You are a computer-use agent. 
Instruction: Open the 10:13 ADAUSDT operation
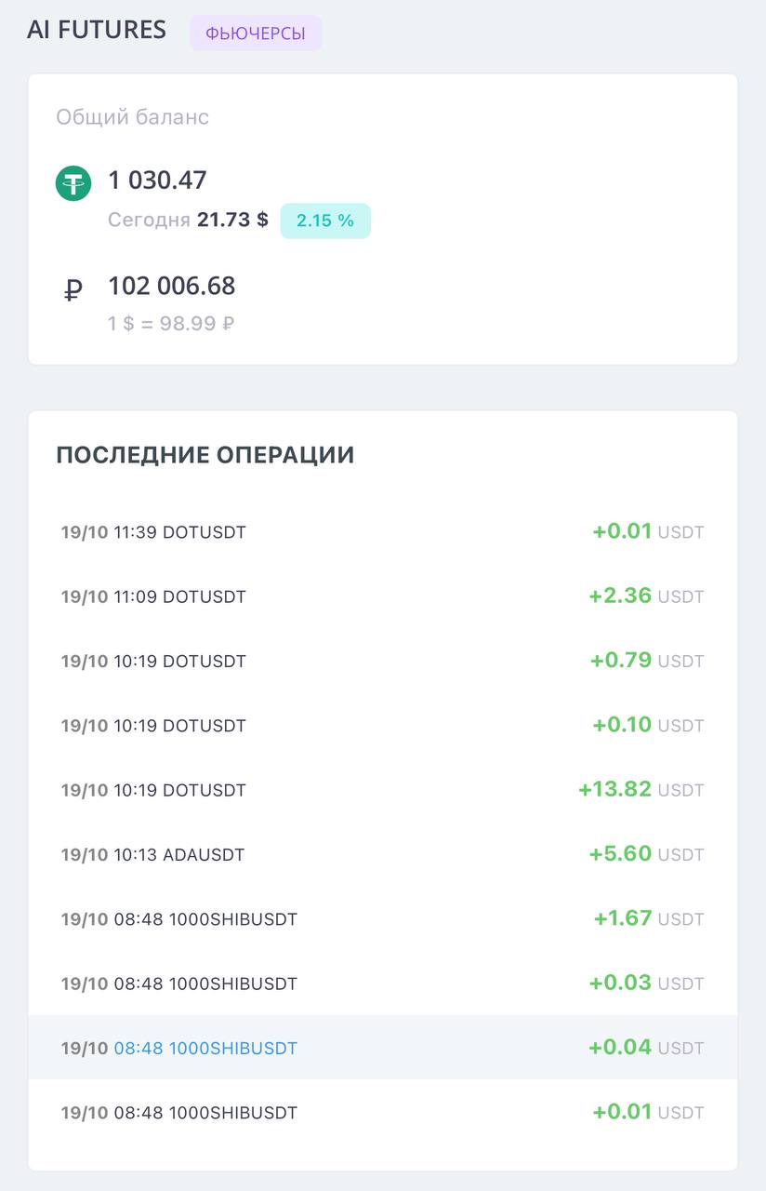point(383,854)
